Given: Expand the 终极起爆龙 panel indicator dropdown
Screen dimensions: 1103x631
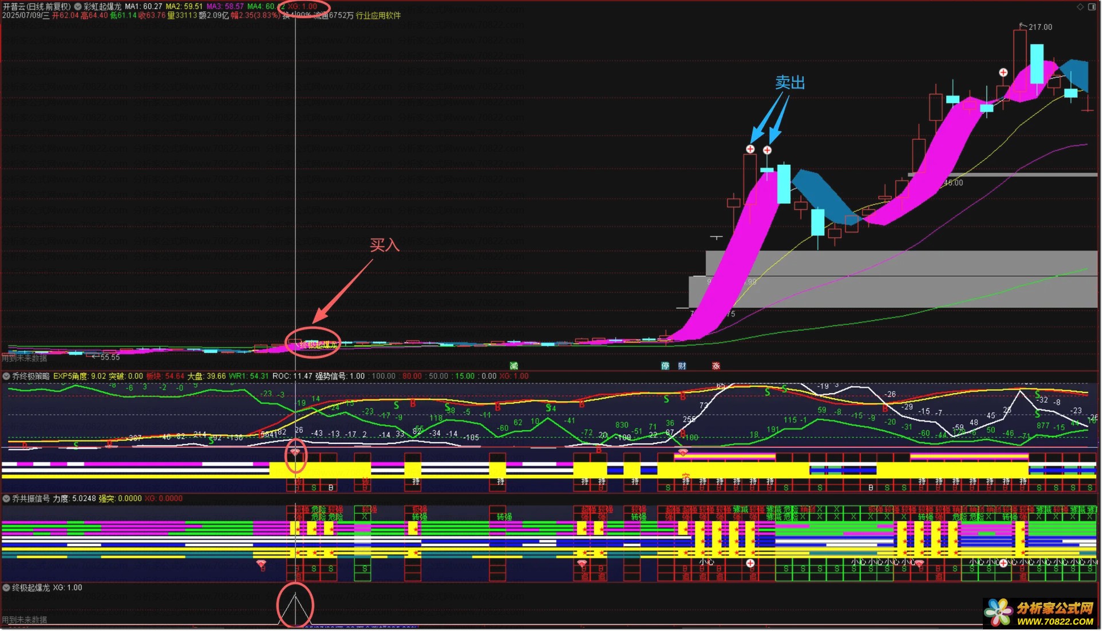Looking at the screenshot, I should pyautogui.click(x=6, y=588).
